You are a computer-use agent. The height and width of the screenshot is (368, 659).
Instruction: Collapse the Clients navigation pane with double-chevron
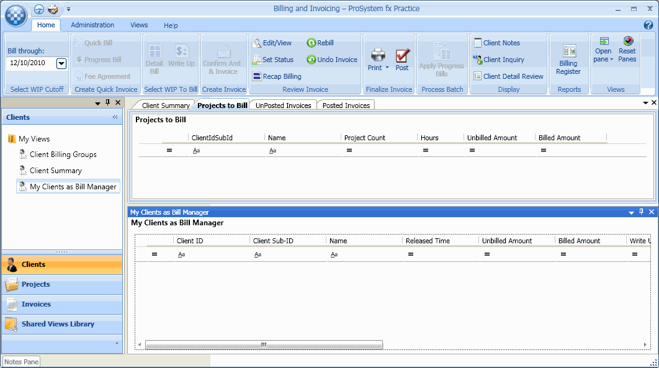(114, 117)
